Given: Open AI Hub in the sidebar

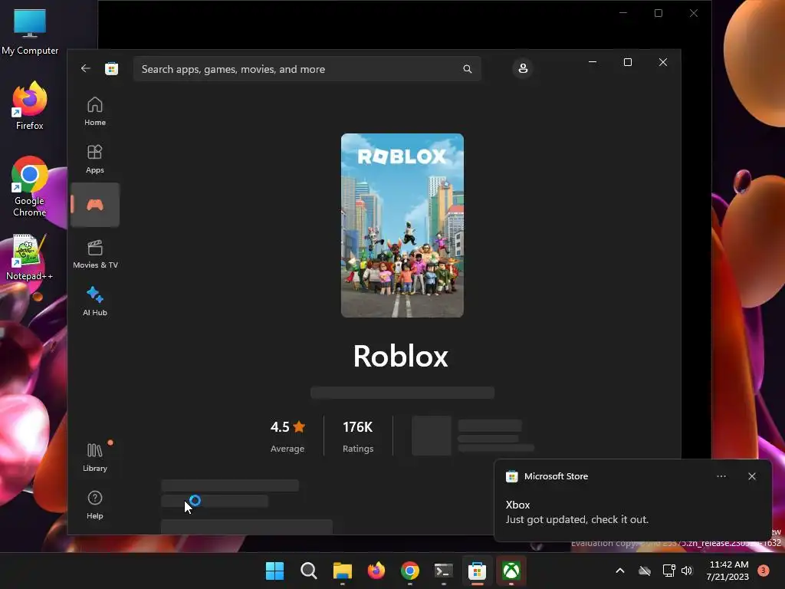Looking at the screenshot, I should click(x=94, y=301).
